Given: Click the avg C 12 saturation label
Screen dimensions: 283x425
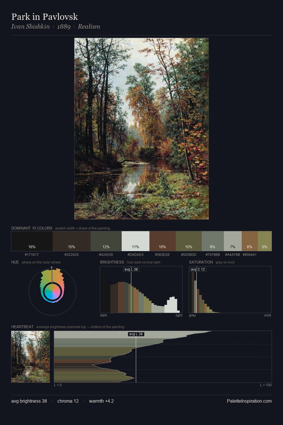Looking at the screenshot, I should point(198,269).
